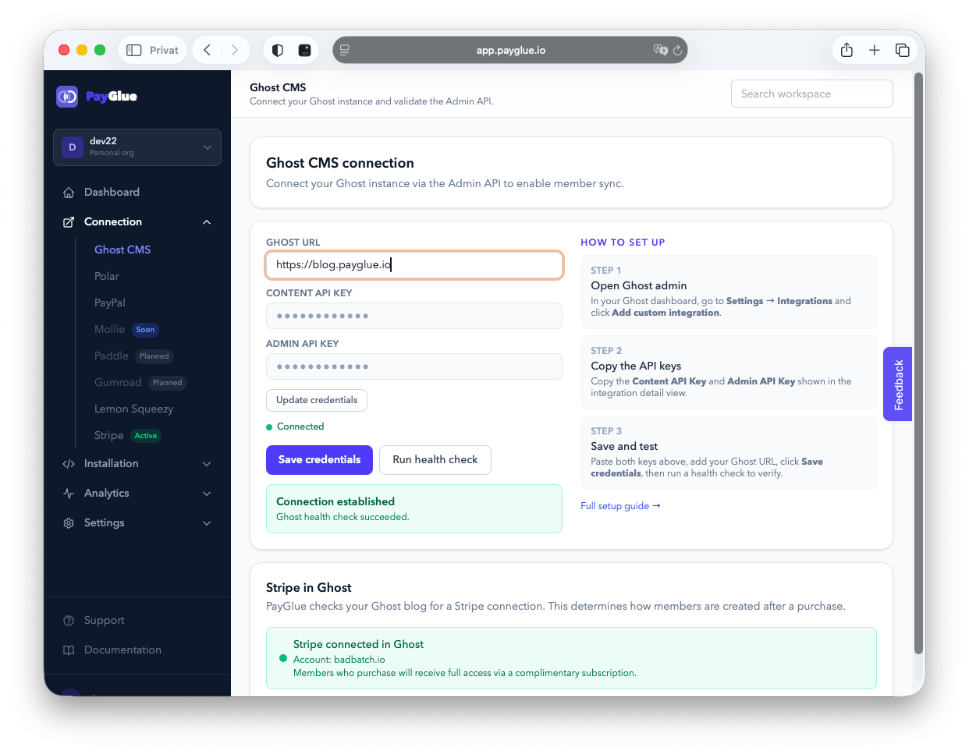
Task: Open the dev22 organization switcher dropdown
Action: (137, 147)
